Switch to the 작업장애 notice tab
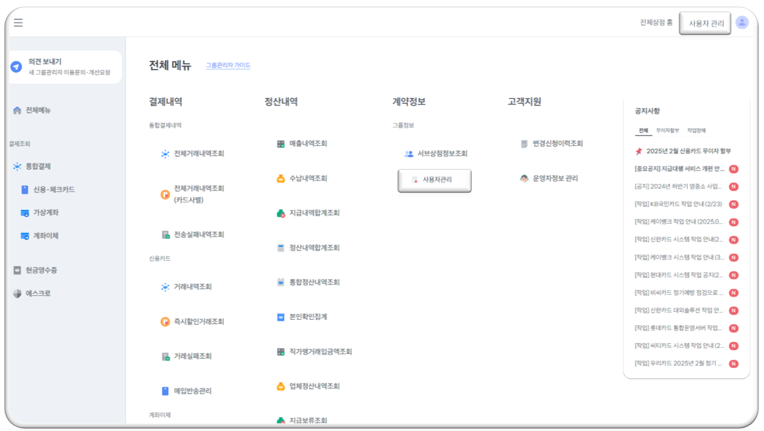The height and width of the screenshot is (431, 764). (x=696, y=131)
